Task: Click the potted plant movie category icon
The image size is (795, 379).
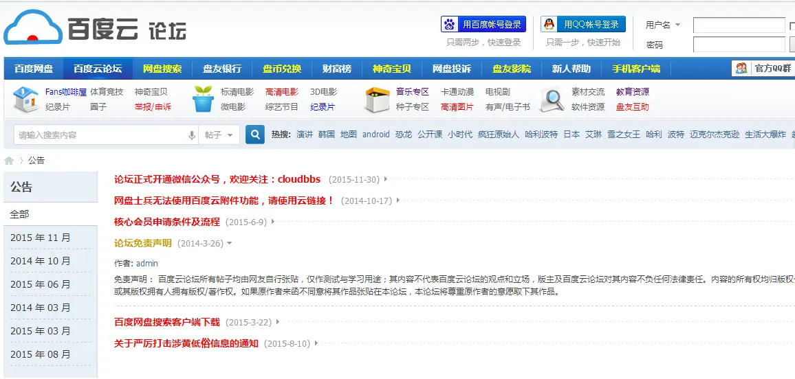Action: pos(204,99)
